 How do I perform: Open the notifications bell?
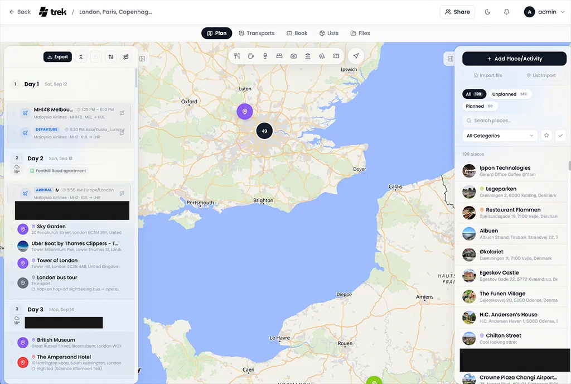(506, 12)
